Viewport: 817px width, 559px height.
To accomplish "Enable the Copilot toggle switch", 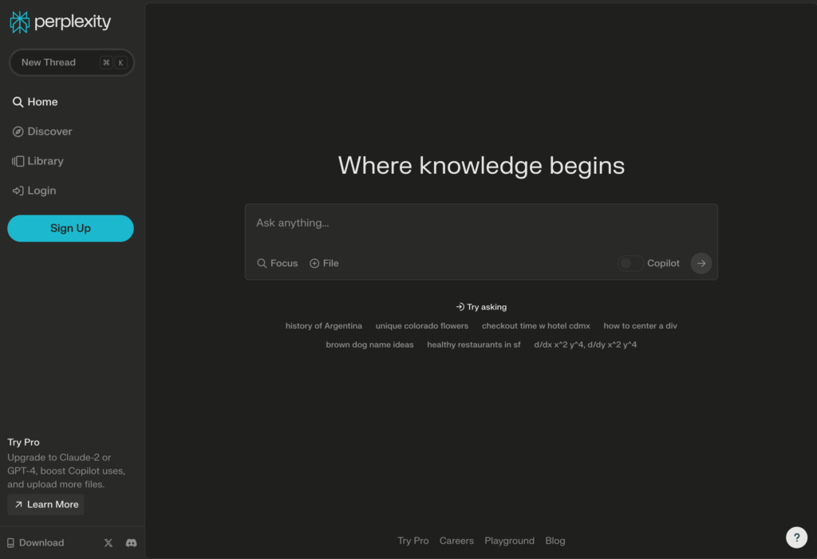I will (x=630, y=263).
